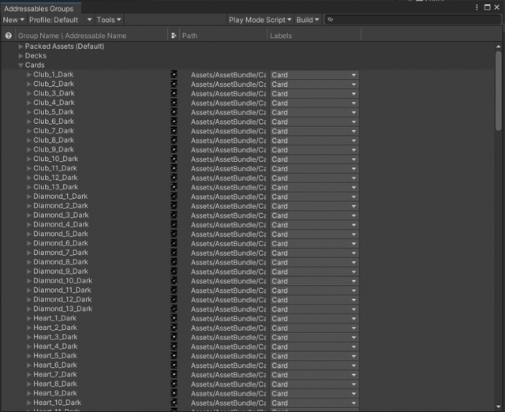
Task: Click the Club_1_Dark sprite icon
Action: 174,75
